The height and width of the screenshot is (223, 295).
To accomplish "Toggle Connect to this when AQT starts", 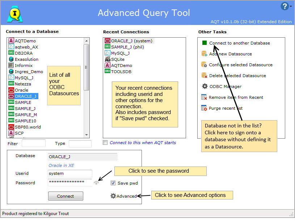I will pos(105,143).
